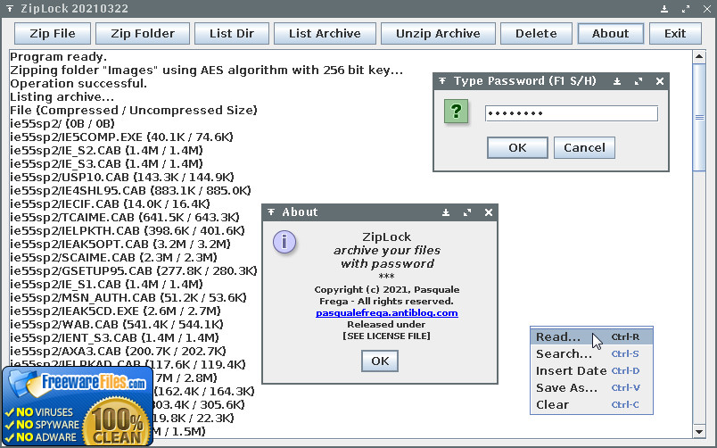The height and width of the screenshot is (448, 717).
Task: Choose Search... from context menu
Action: coord(591,353)
